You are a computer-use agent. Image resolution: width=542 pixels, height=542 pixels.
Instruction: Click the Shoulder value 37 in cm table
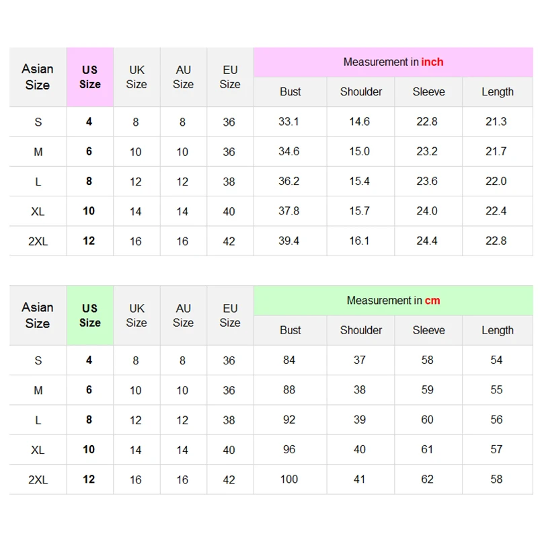360,360
